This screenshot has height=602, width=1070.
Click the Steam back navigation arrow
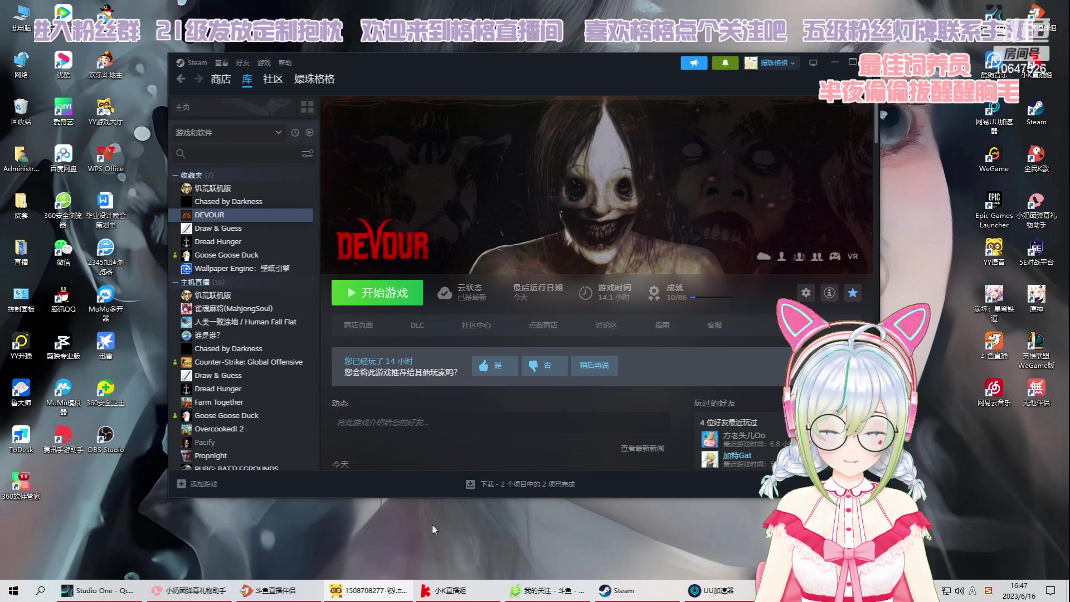(181, 79)
